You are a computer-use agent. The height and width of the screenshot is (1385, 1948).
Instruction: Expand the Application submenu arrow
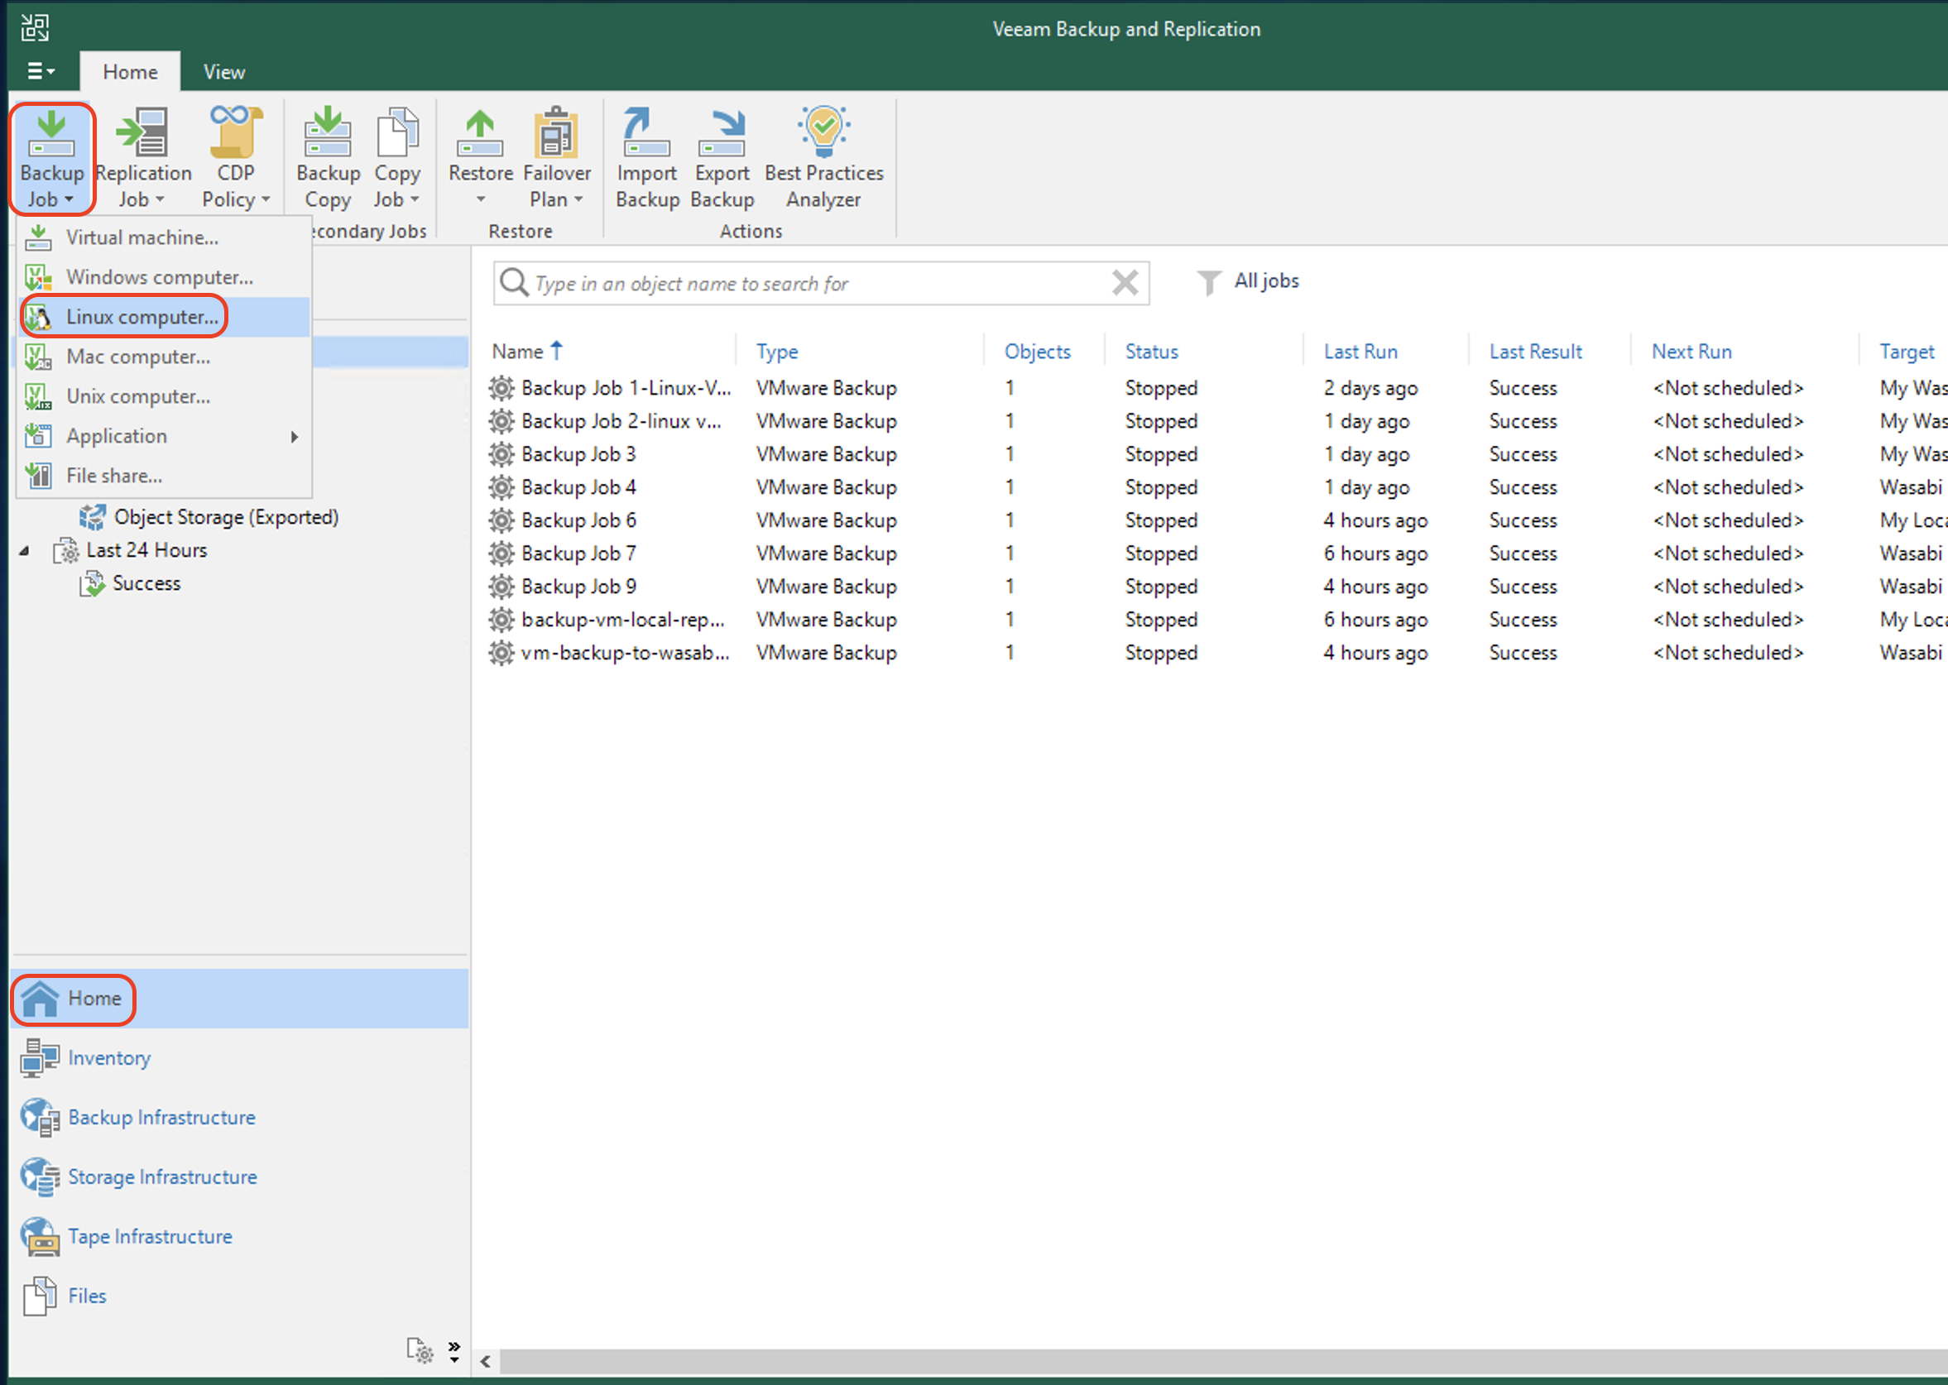[x=295, y=437]
